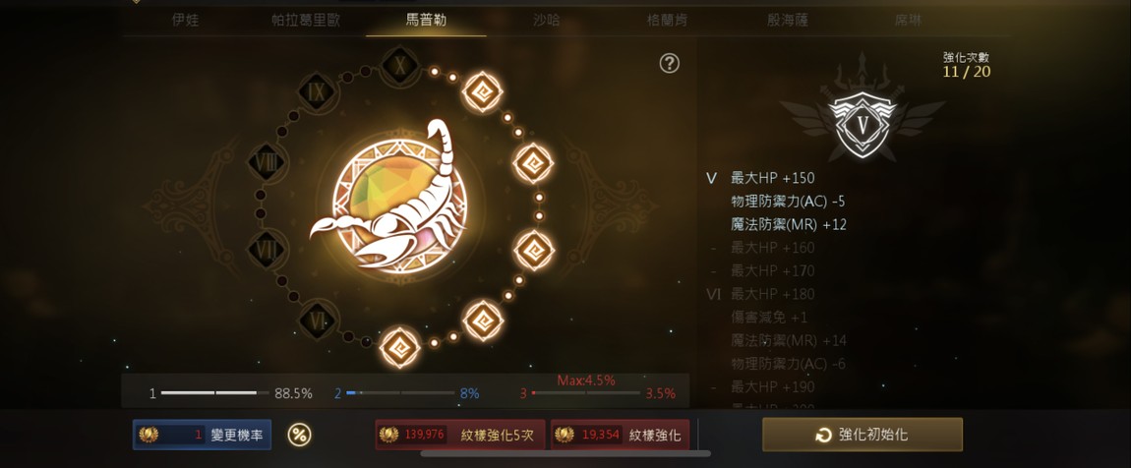The image size is (1131, 468).
Task: Select the roman numeral X node
Action: point(400,66)
